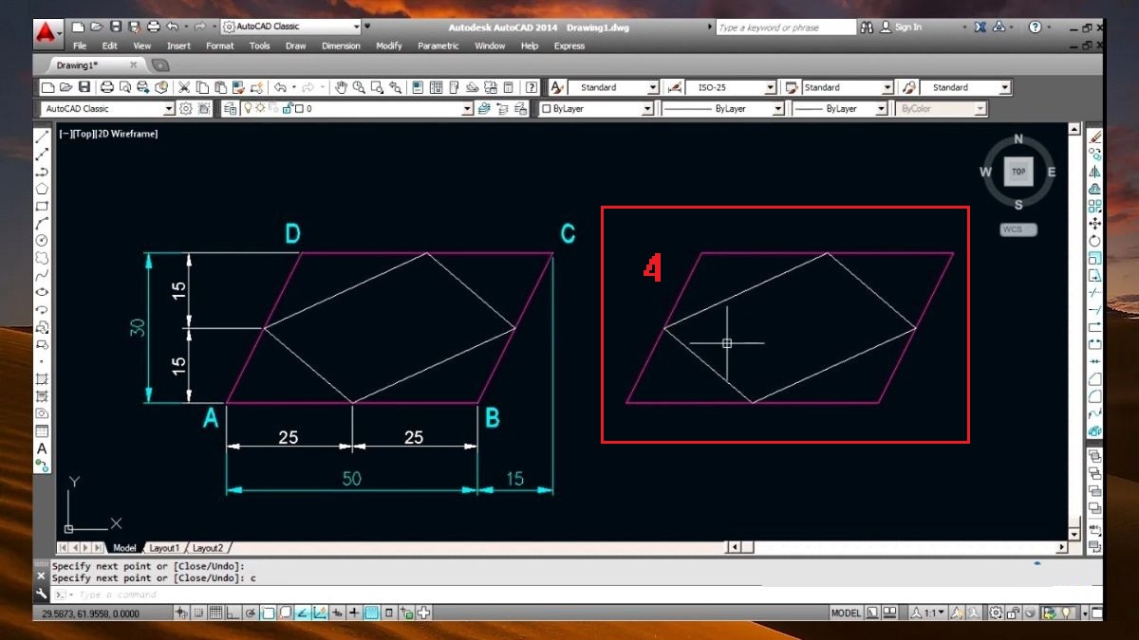Toggle Quick Properties in status bar
Image resolution: width=1139 pixels, height=640 pixels.
tap(389, 613)
